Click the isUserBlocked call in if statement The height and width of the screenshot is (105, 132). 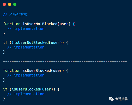[26, 89]
